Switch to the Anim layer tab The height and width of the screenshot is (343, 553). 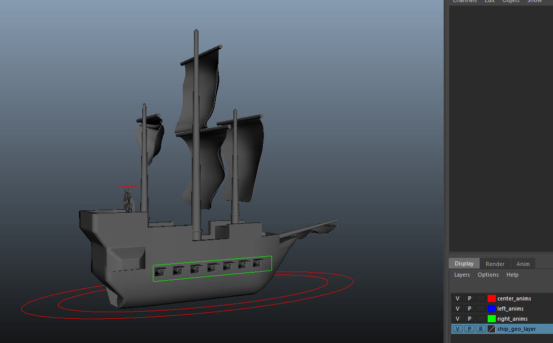click(523, 263)
